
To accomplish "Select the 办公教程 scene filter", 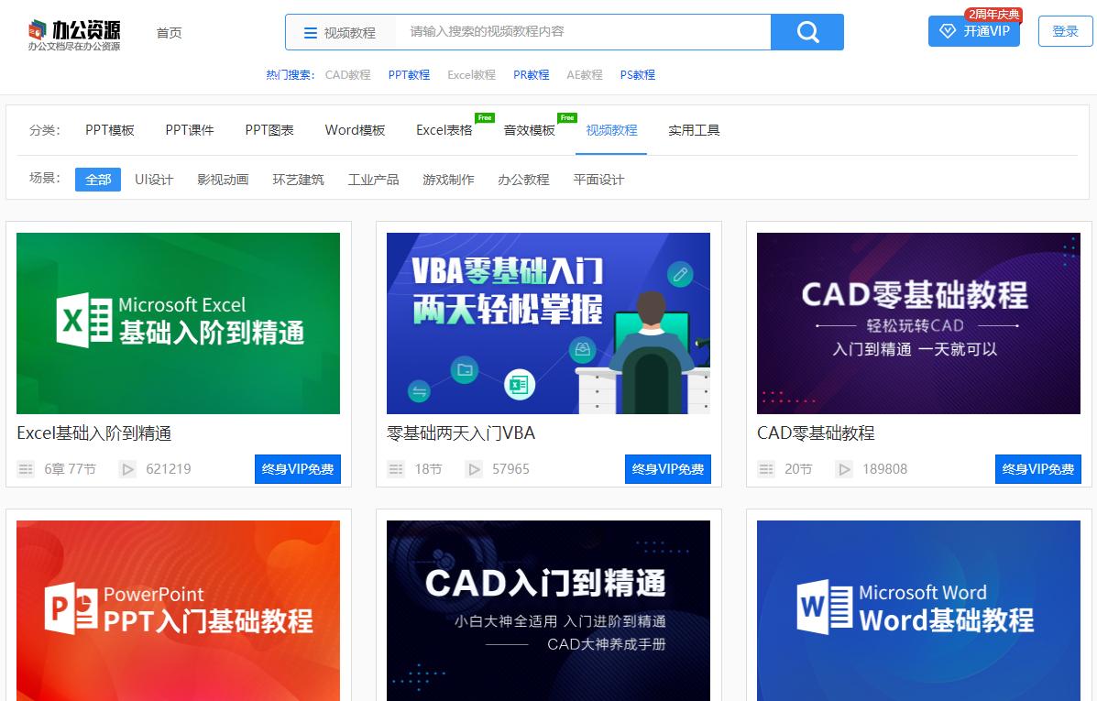I will 523,181.
